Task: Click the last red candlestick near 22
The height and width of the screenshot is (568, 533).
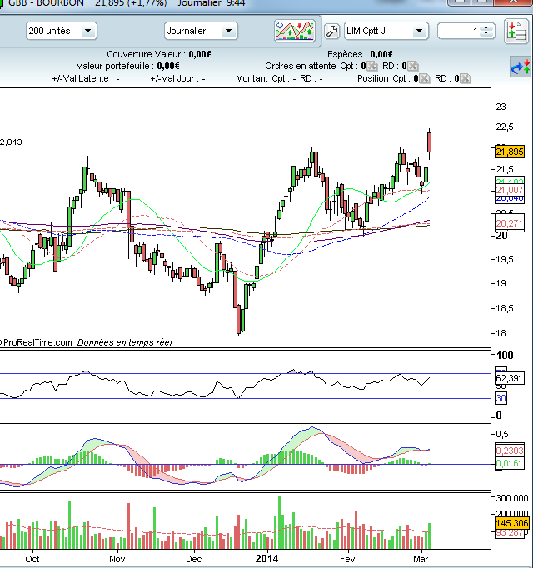Action: pos(430,142)
